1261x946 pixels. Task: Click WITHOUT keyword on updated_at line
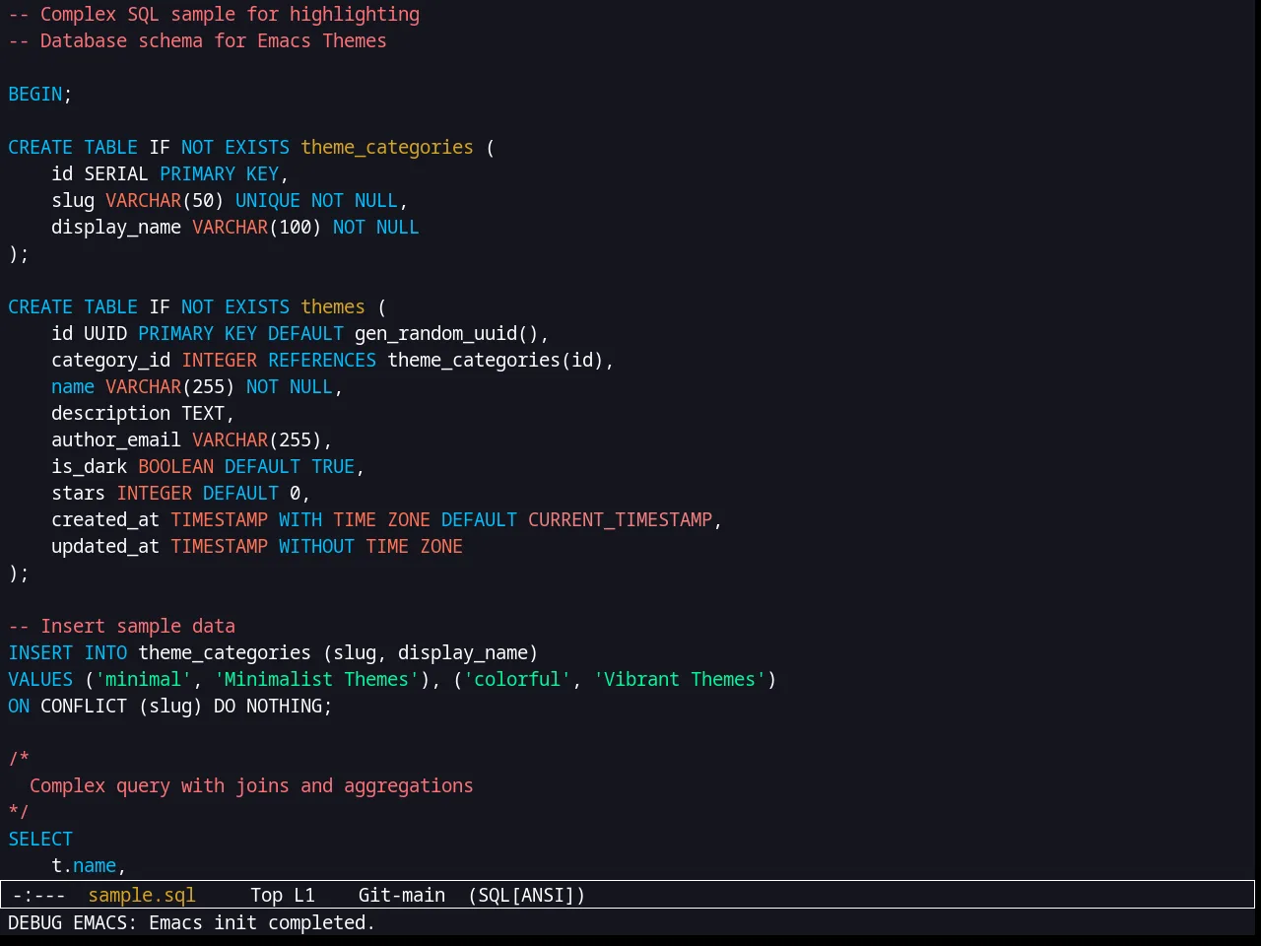(x=316, y=546)
